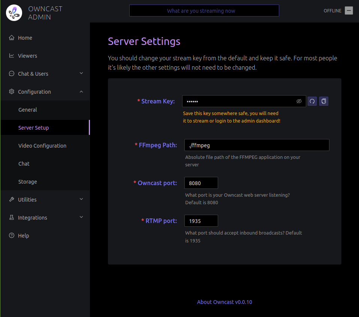
Task: Click the offline status indicator button
Action: (349, 10)
